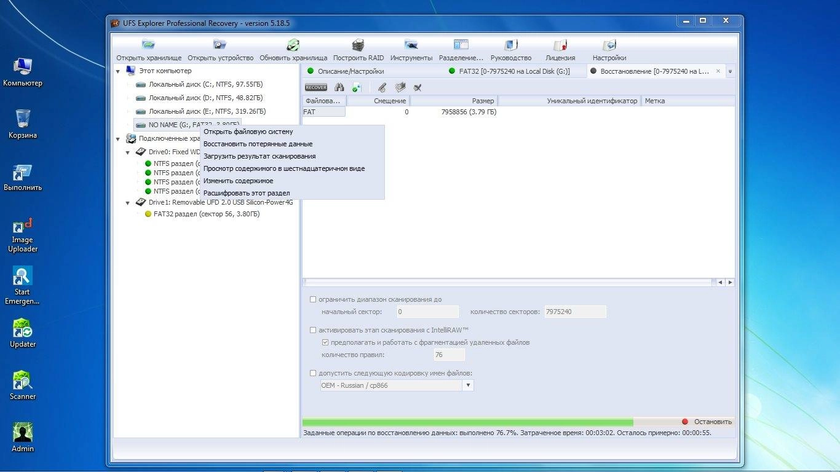Select Локальный диск (C:, NTFS, 97.55ГБ)

click(205, 84)
